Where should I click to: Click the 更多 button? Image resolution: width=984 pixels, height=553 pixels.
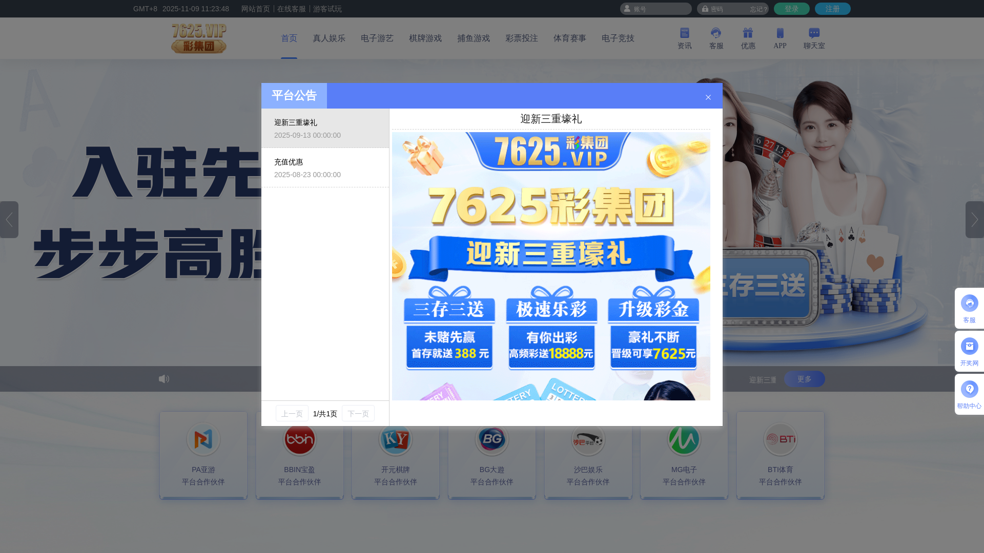click(x=805, y=379)
